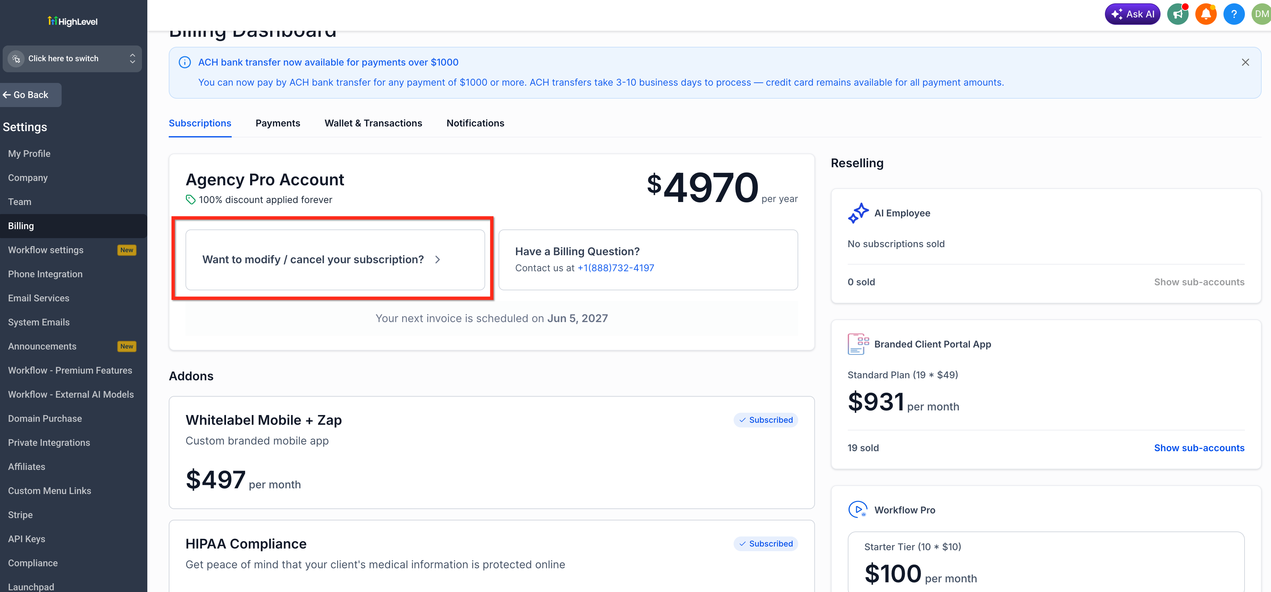
Task: Open Ask AI assistant
Action: (x=1132, y=14)
